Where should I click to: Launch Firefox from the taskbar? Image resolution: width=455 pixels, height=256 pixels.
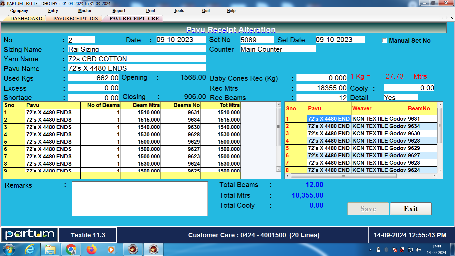[92, 249]
